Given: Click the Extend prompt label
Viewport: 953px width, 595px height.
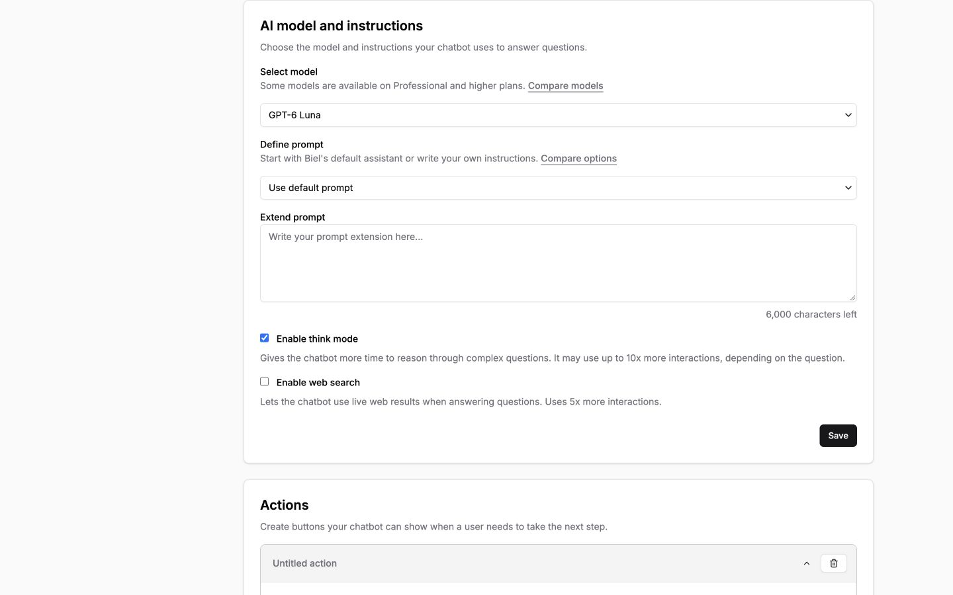Looking at the screenshot, I should click(x=293, y=218).
